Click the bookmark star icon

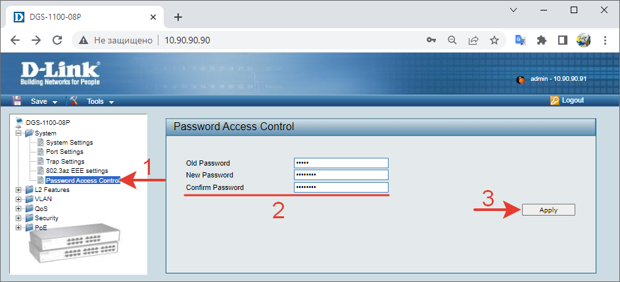pyautogui.click(x=494, y=40)
